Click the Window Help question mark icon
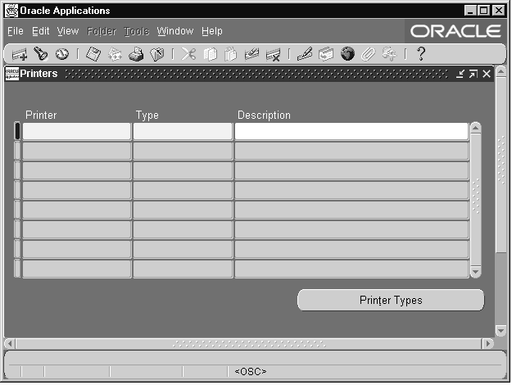512x385 pixels. 421,53
